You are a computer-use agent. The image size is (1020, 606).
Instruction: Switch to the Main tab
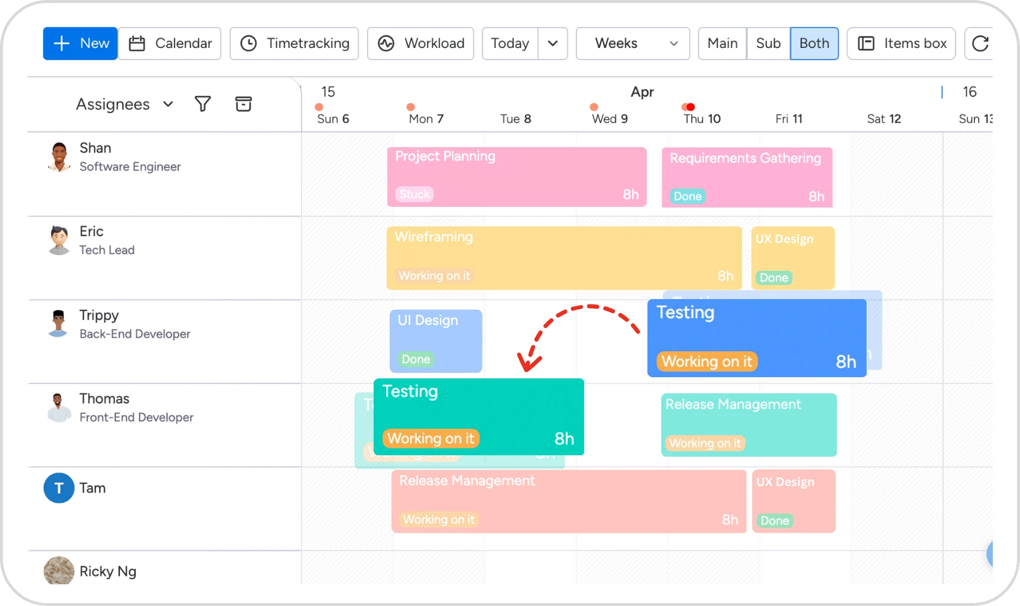[722, 43]
